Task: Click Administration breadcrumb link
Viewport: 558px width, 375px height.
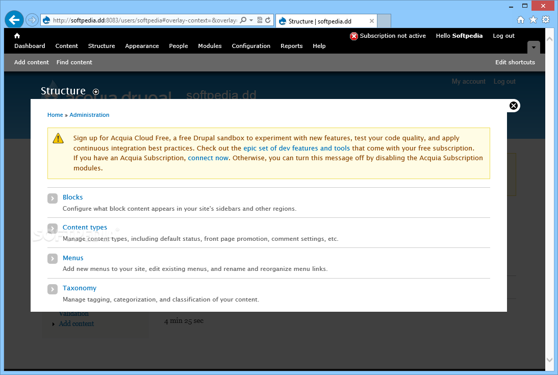Action: (x=89, y=115)
